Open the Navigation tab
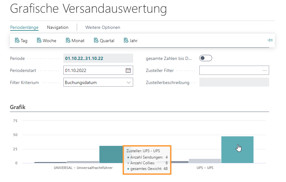This screenshot has height=182, width=286. (58, 28)
